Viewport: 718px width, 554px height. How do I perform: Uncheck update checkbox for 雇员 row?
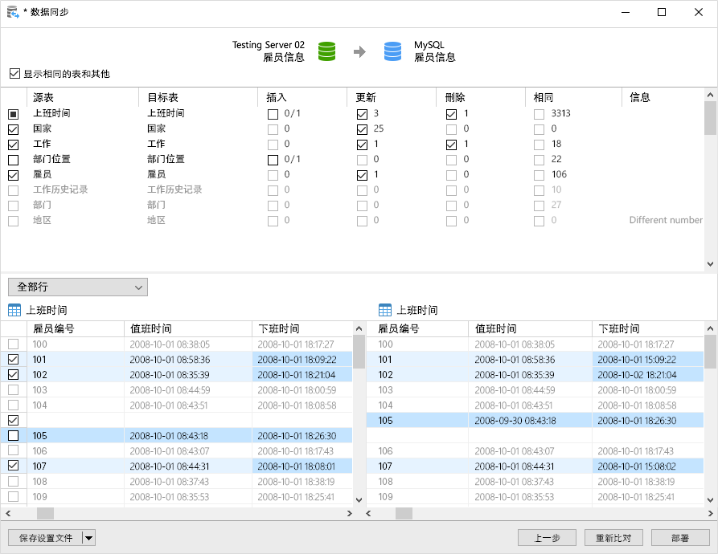pos(362,174)
